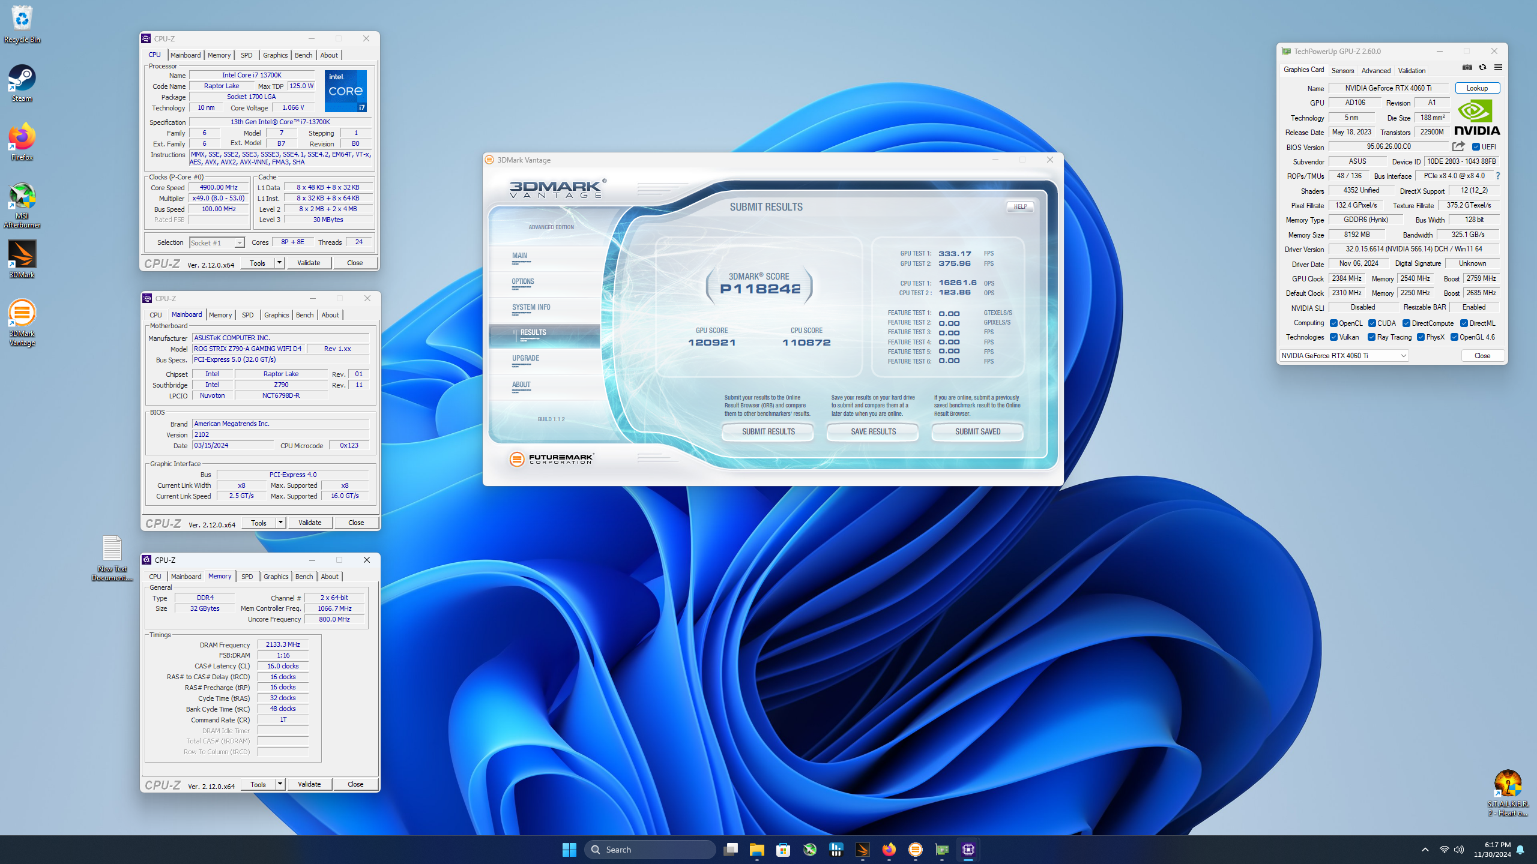
Task: Click the NVIDIA logo in GPU-Z
Action: pos(1477,118)
